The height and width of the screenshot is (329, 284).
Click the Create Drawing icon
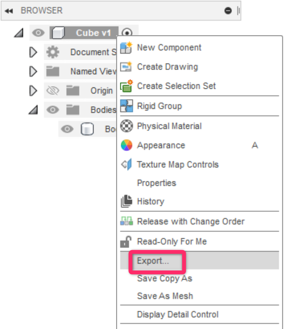point(126,67)
